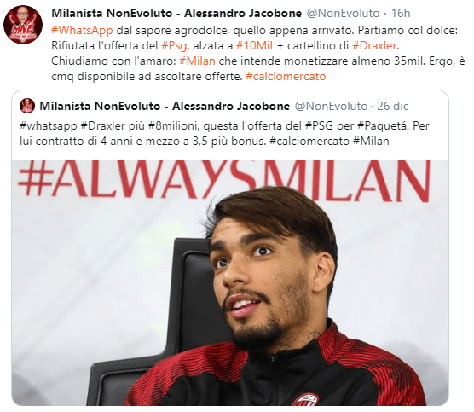The image size is (474, 412).
Task: Open the orange #calciomercato hashtag
Action: coord(286,76)
